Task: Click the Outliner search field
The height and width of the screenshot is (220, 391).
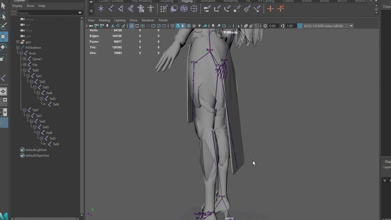Action: click(x=47, y=13)
